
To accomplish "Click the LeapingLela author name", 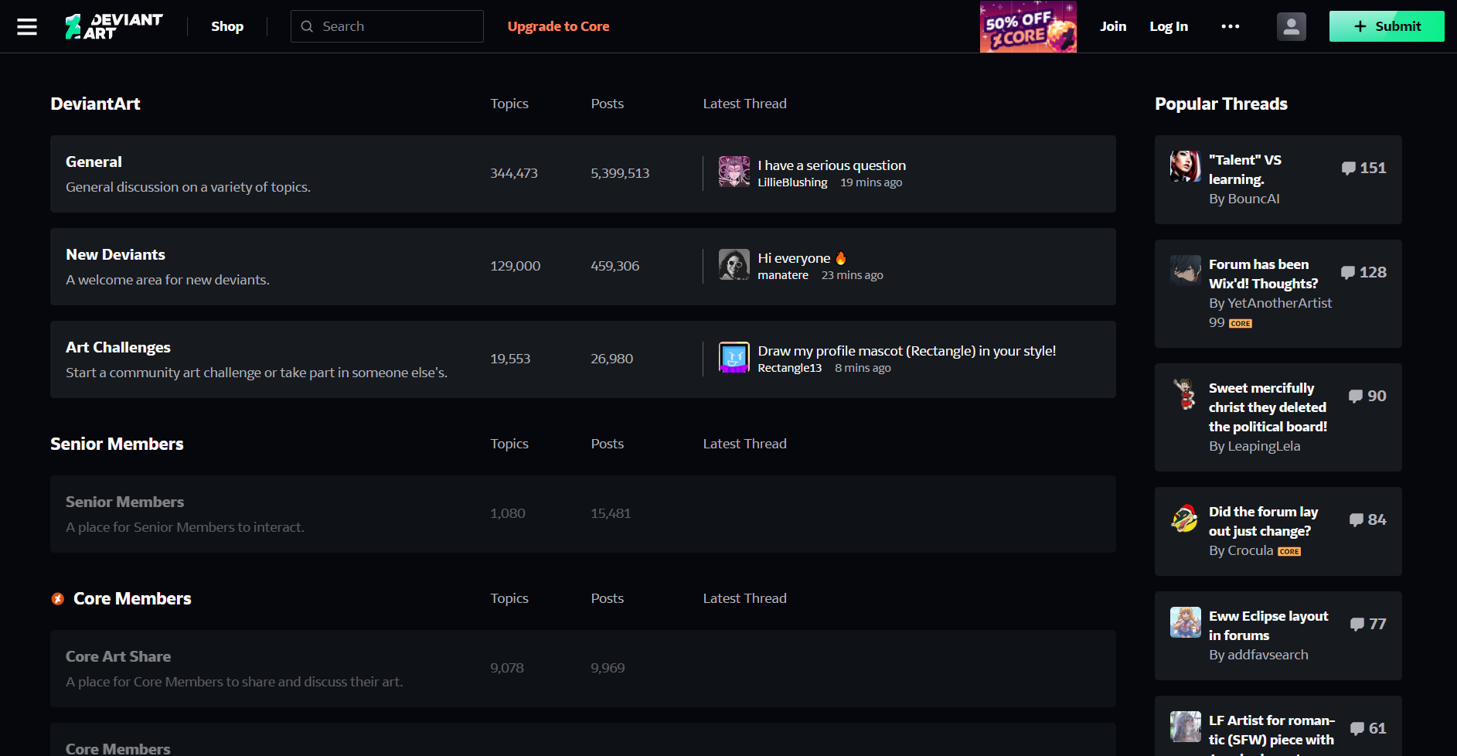I will click(x=1264, y=446).
